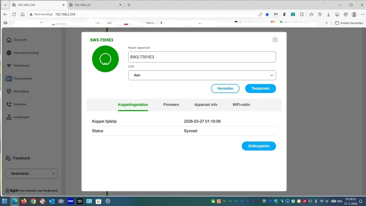Open the notification bell
The height and width of the screenshot is (206, 366).
361,201
